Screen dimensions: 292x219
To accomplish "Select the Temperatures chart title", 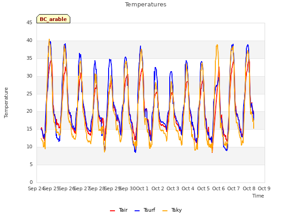I will (x=146, y=4).
